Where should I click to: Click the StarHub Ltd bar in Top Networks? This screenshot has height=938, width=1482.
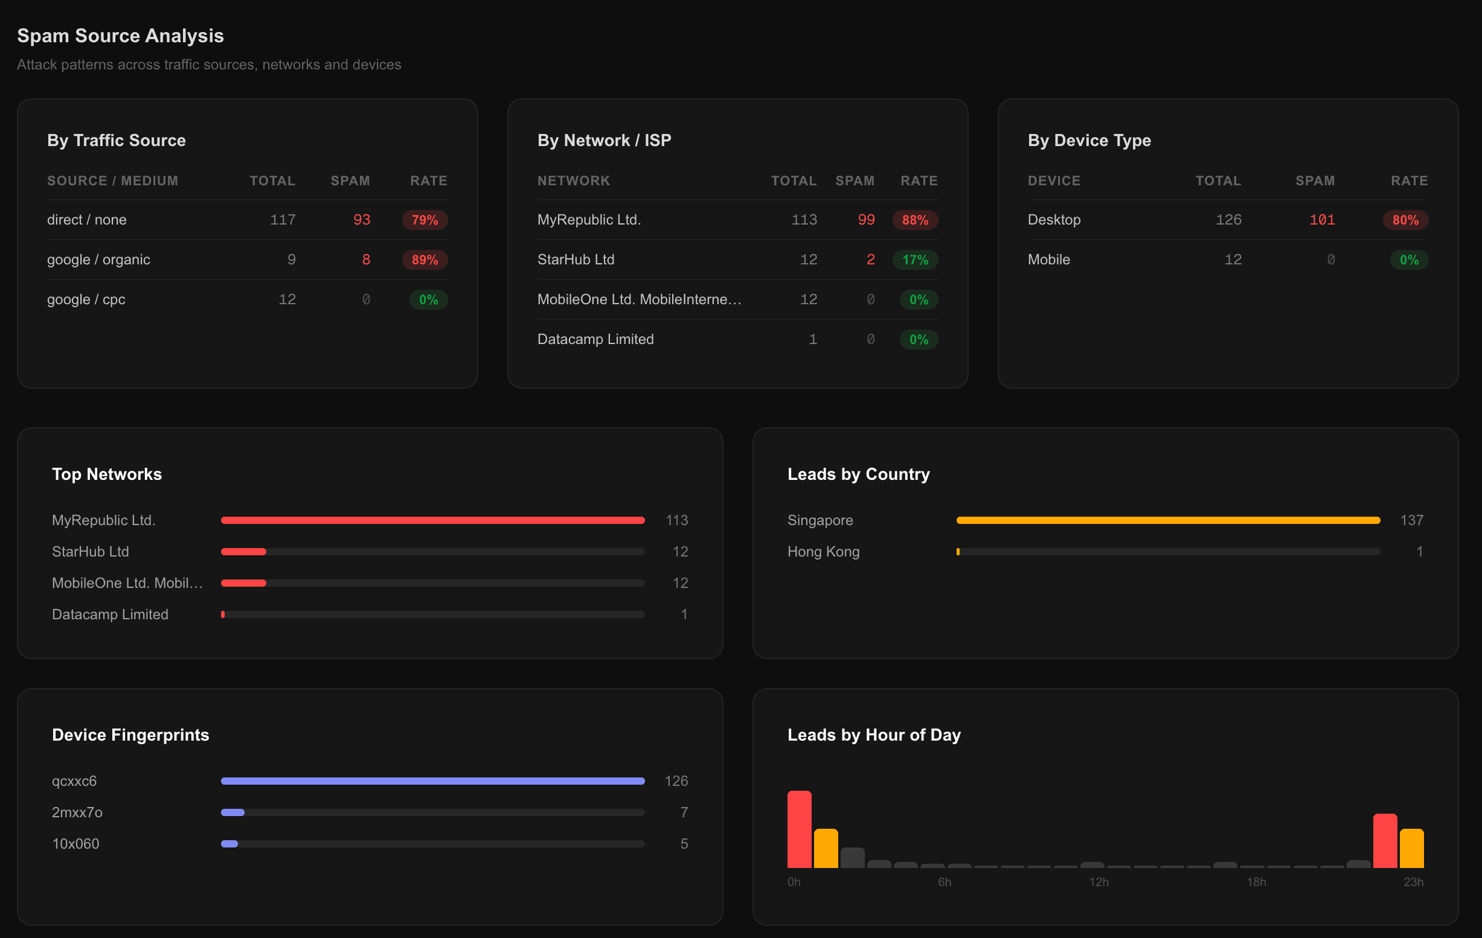coord(244,552)
